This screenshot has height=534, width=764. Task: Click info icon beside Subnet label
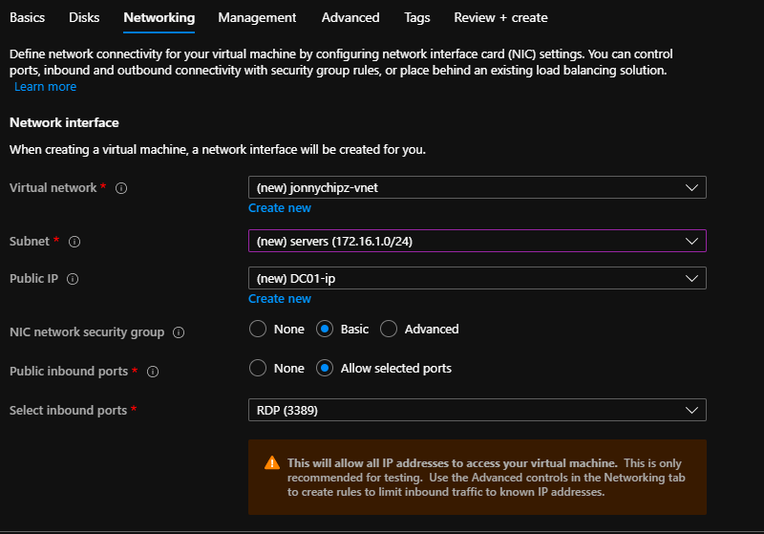click(74, 242)
